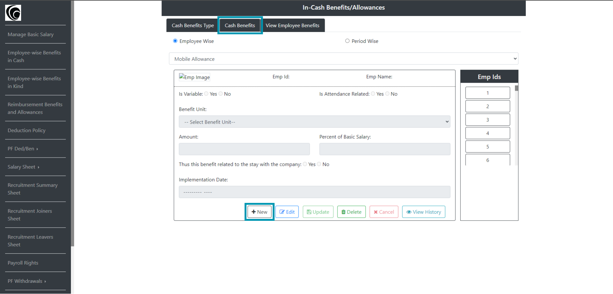The width and height of the screenshot is (613, 294).
Task: Open the Mobile Allowance dropdown
Action: tap(344, 59)
